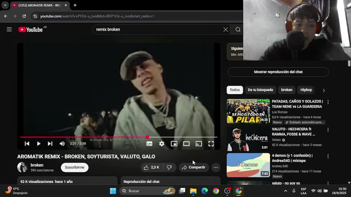Viewport: 351px width, 197px height.
Task: Open options menu for 4 demos video
Action: tap(328, 156)
